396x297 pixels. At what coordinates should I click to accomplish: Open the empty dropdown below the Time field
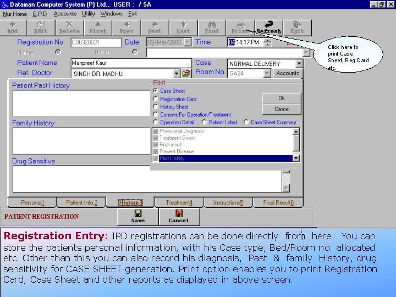coord(306,53)
